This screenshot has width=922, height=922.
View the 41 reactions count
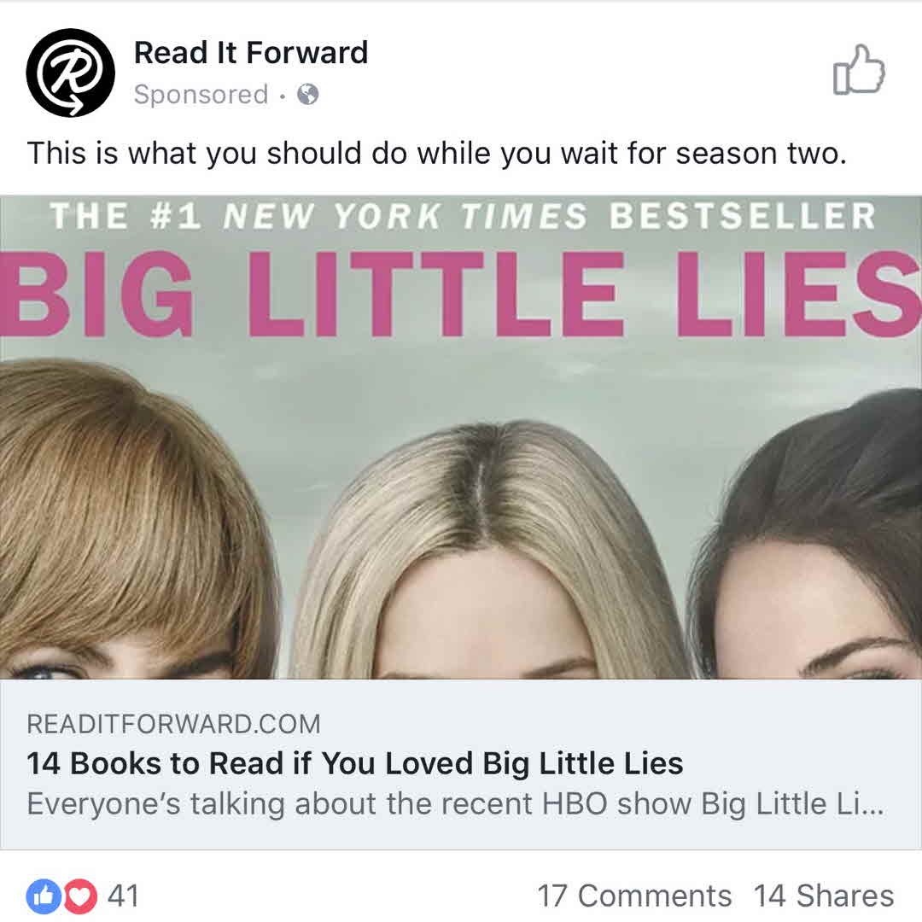click(x=124, y=896)
